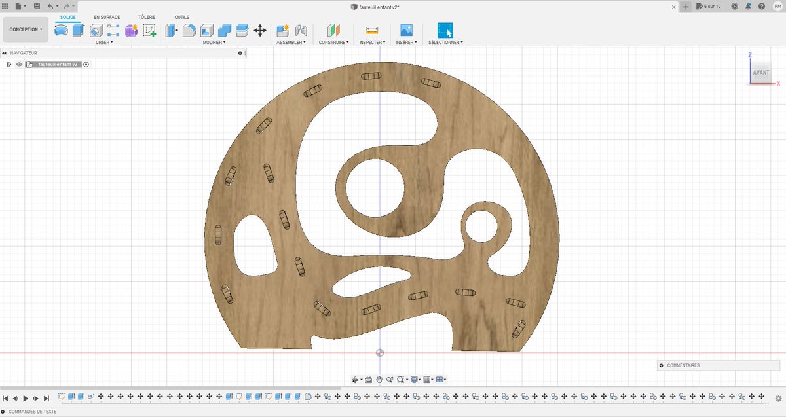Click the Joint icon in Assembler
The width and height of the screenshot is (786, 417).
click(301, 30)
